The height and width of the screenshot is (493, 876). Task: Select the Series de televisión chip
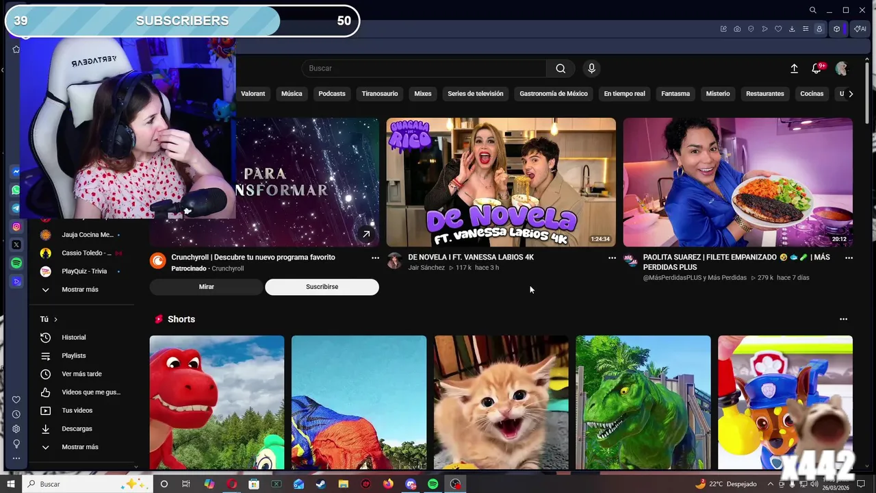pos(476,94)
